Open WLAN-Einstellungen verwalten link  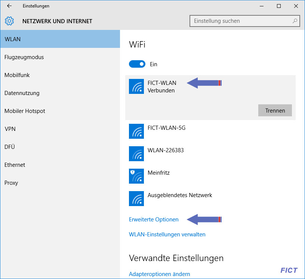pos(167,234)
